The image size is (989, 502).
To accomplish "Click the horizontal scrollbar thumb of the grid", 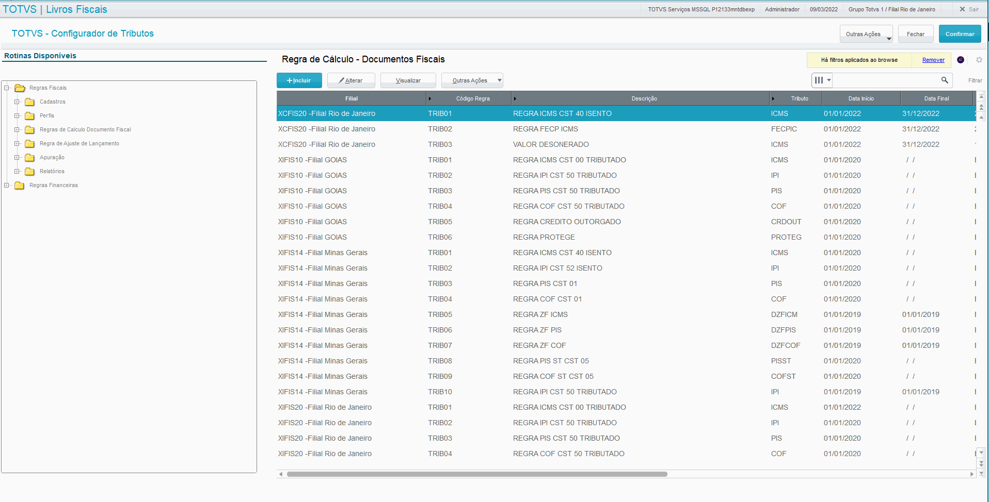I will (477, 474).
